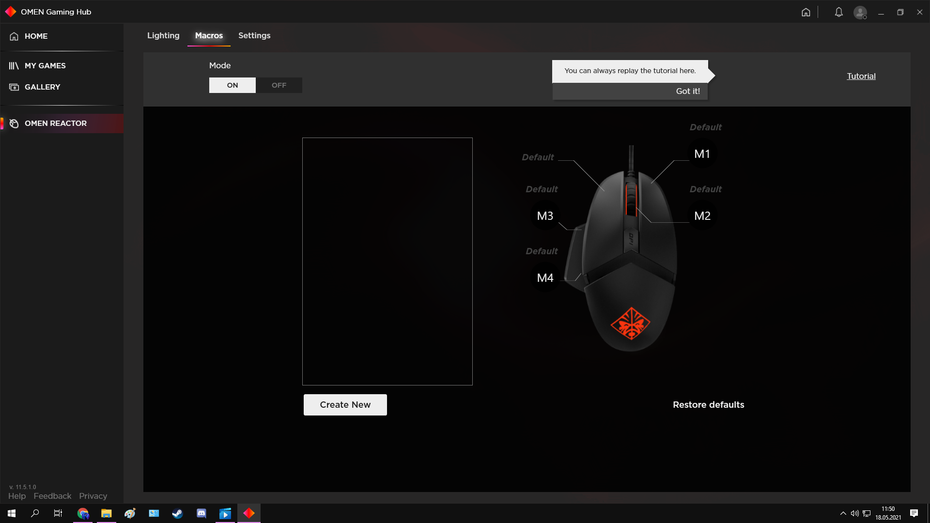
Task: Click Restore defaults
Action: [x=708, y=405]
